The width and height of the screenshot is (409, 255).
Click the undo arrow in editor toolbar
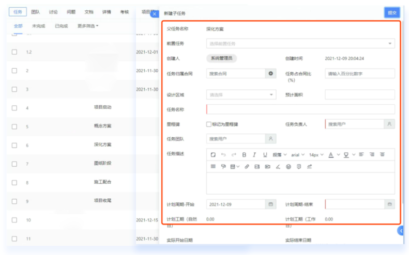pyautogui.click(x=223, y=154)
